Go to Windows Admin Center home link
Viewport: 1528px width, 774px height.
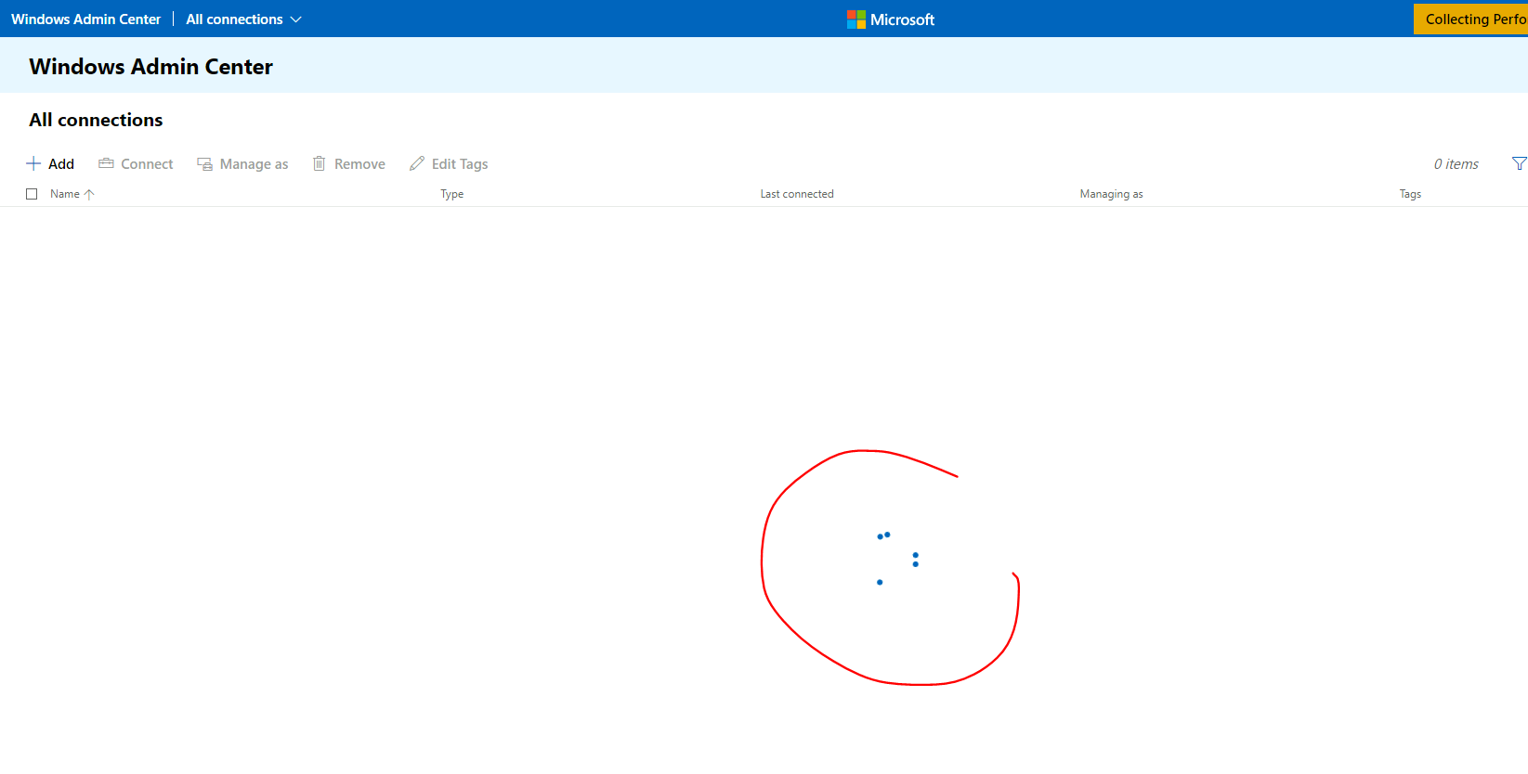point(85,19)
